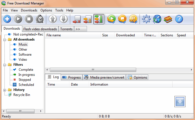Click the download list horizontal scrollbar thumb

[x=93, y=70]
